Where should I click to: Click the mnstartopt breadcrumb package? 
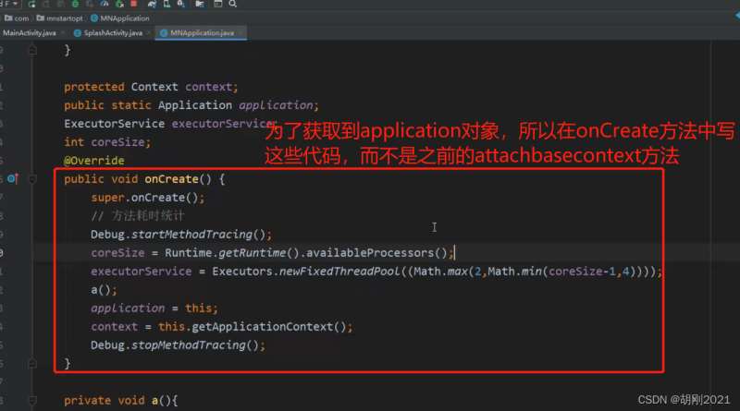coord(58,18)
